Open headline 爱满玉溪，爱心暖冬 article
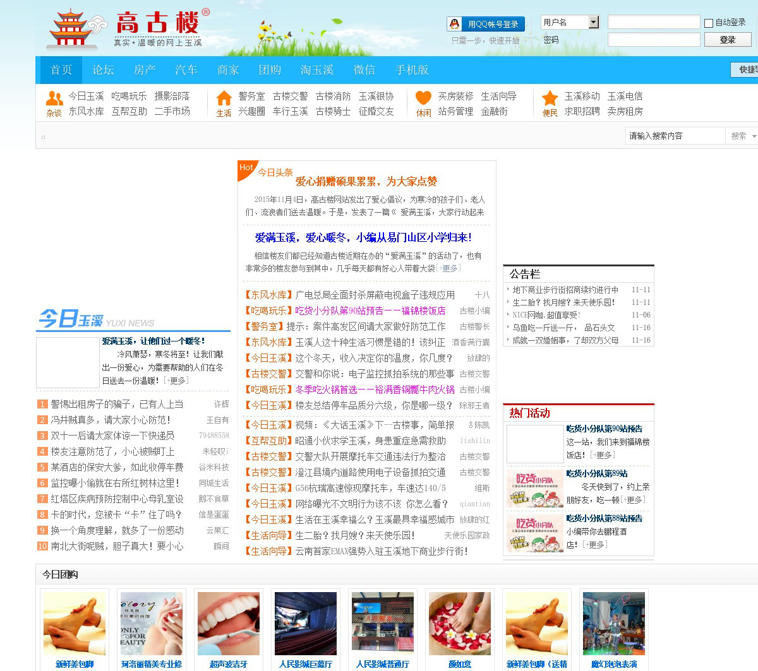758x671 pixels. (x=363, y=237)
